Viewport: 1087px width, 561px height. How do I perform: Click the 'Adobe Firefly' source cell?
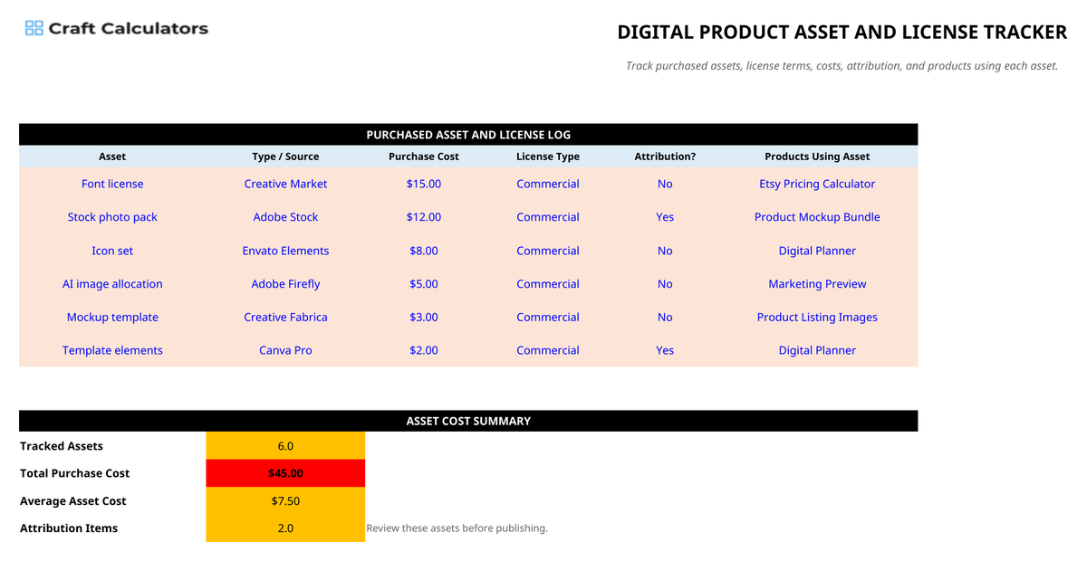tap(285, 284)
